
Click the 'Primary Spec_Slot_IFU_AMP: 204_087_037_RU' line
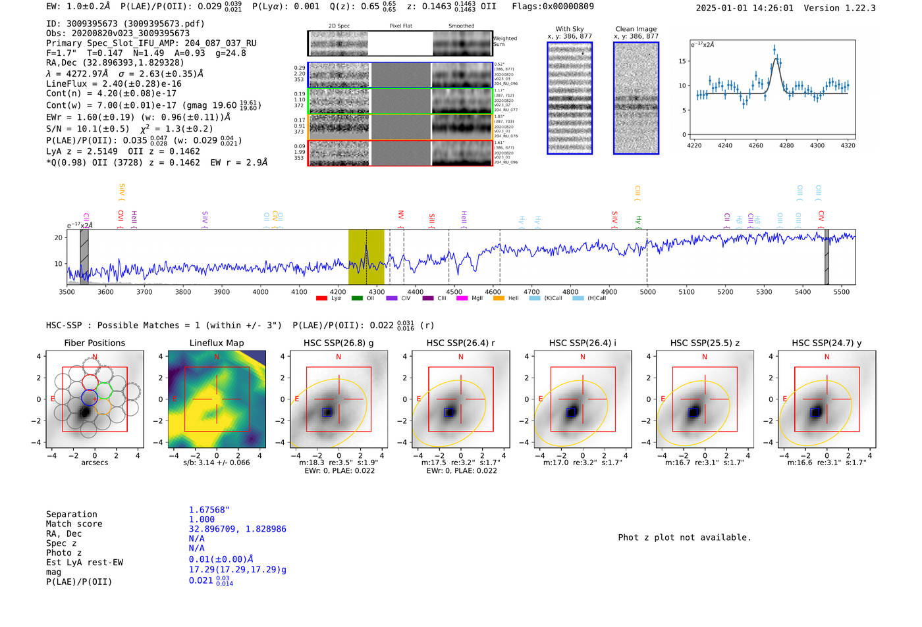tap(151, 43)
